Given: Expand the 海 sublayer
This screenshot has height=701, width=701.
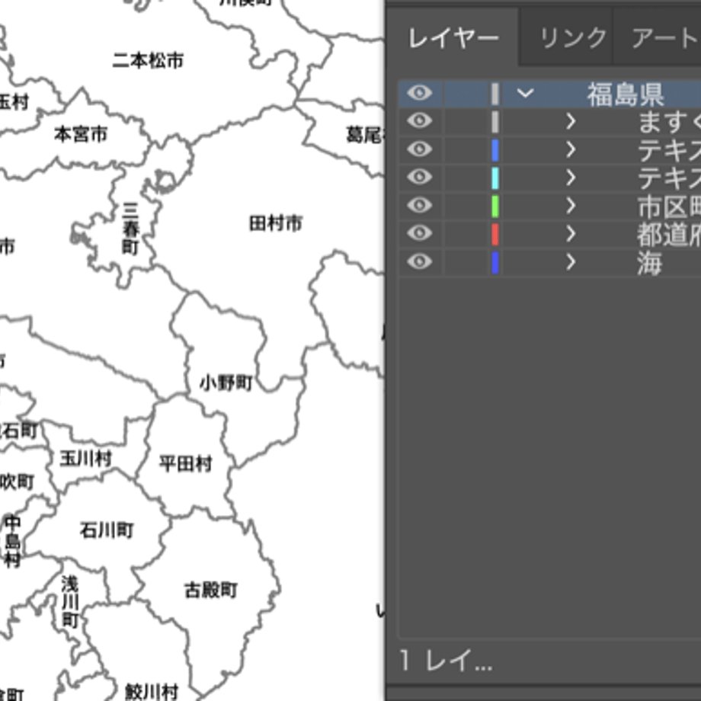Looking at the screenshot, I should click(x=571, y=262).
